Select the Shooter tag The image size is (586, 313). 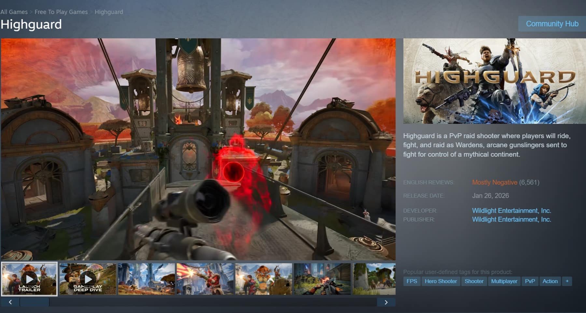474,281
